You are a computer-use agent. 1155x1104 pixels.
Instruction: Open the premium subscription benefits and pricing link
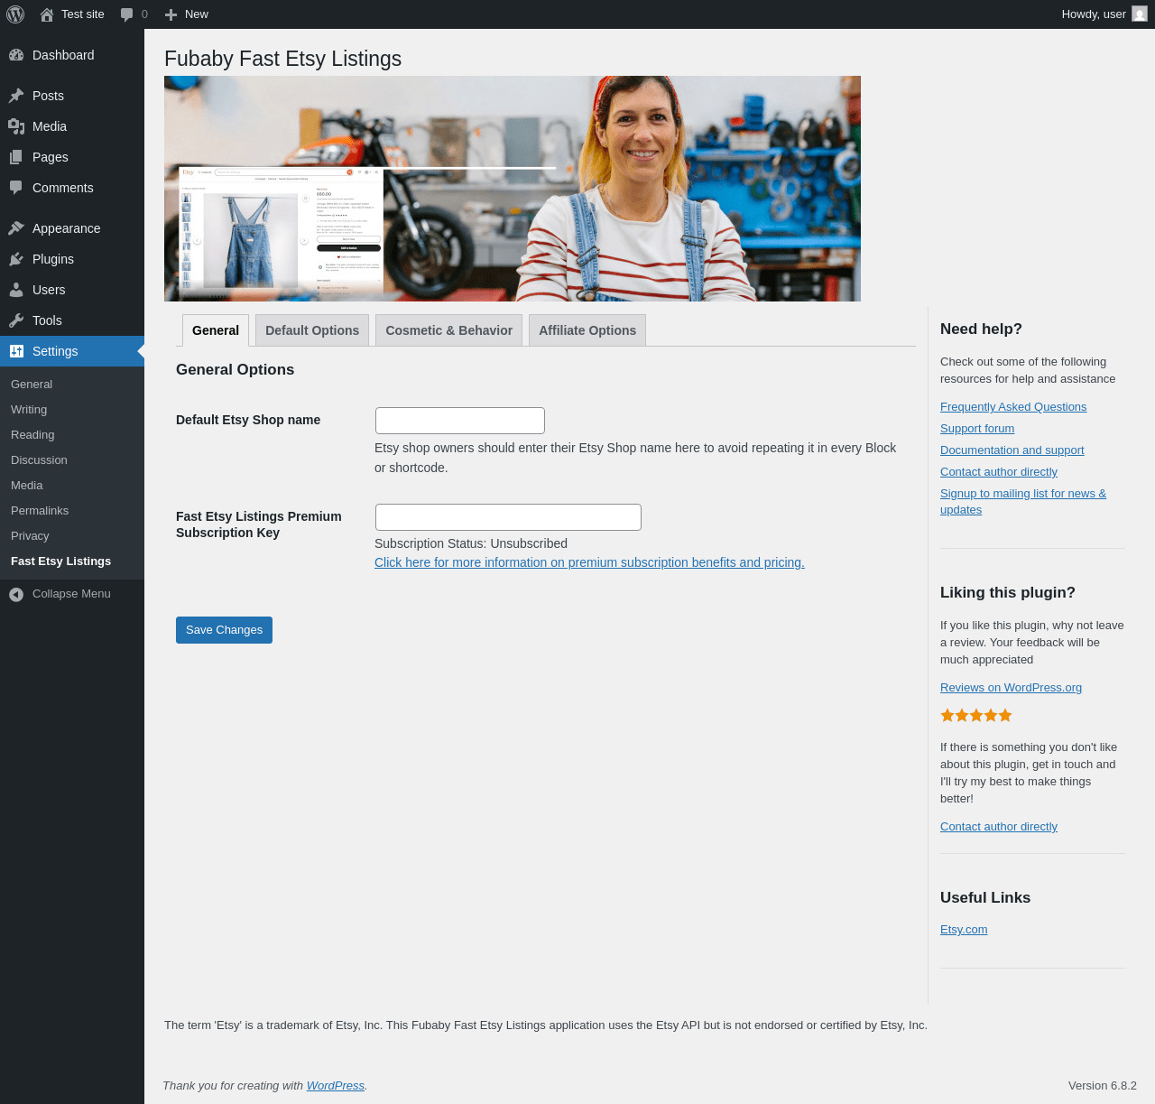589,562
